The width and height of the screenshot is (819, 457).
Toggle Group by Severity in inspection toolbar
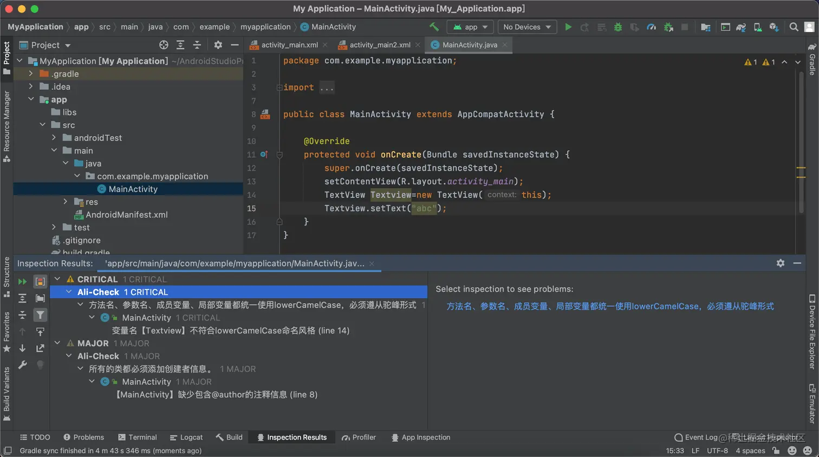tap(40, 281)
